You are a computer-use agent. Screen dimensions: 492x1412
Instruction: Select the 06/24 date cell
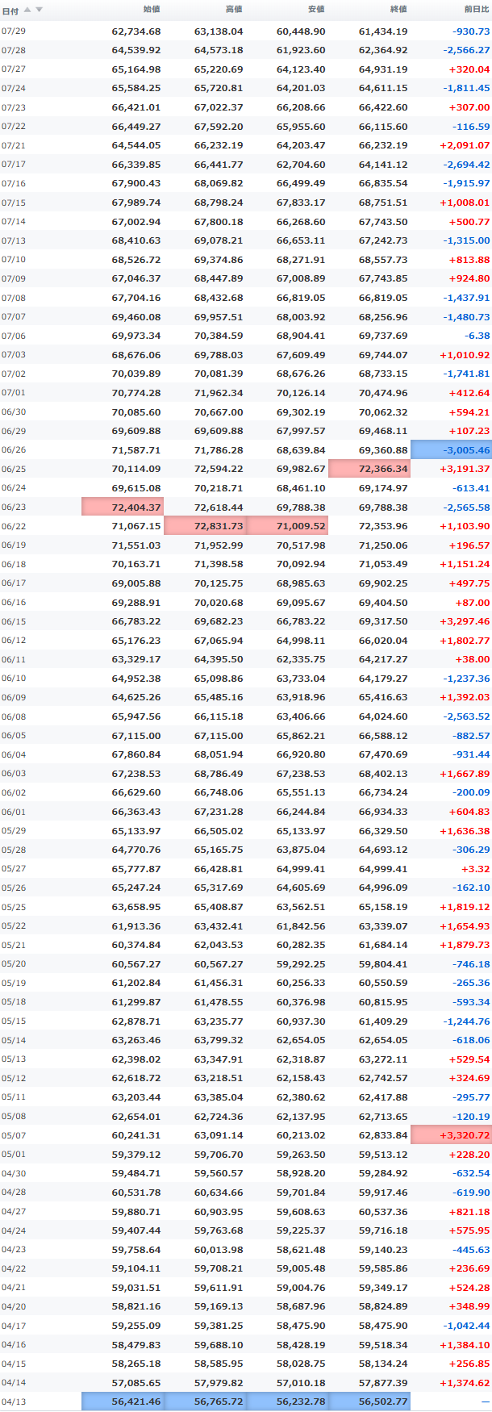[x=14, y=488]
